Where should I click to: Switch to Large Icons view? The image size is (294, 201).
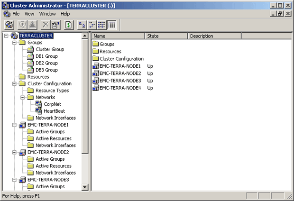click(82, 25)
